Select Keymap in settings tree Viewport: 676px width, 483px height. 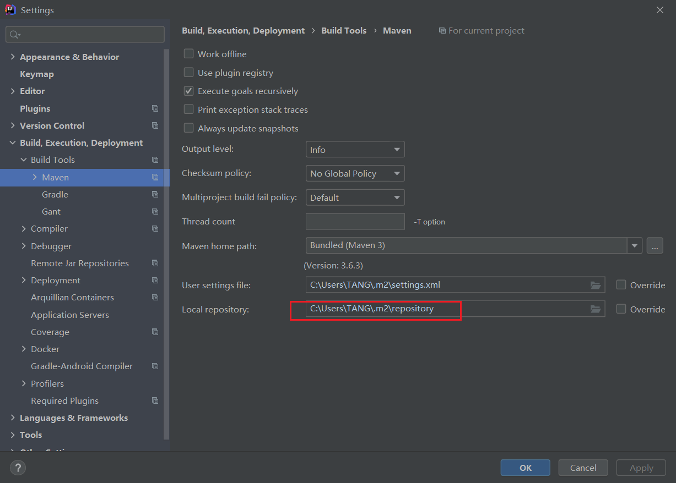point(37,74)
